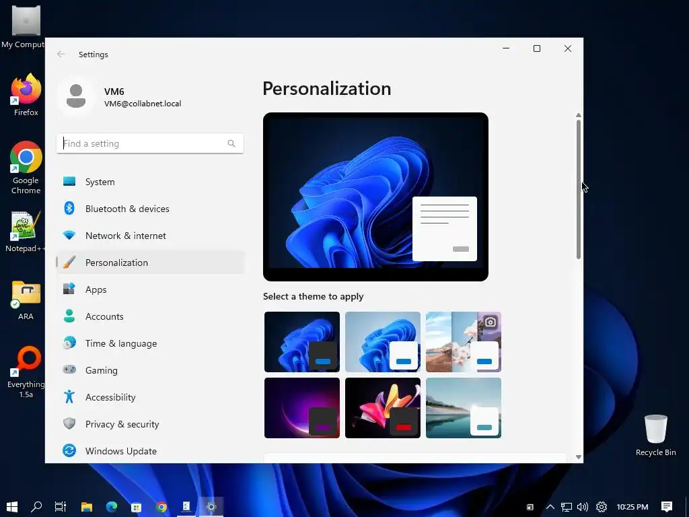This screenshot has width=689, height=517.
Task: Open the System settings category
Action: tap(150, 182)
